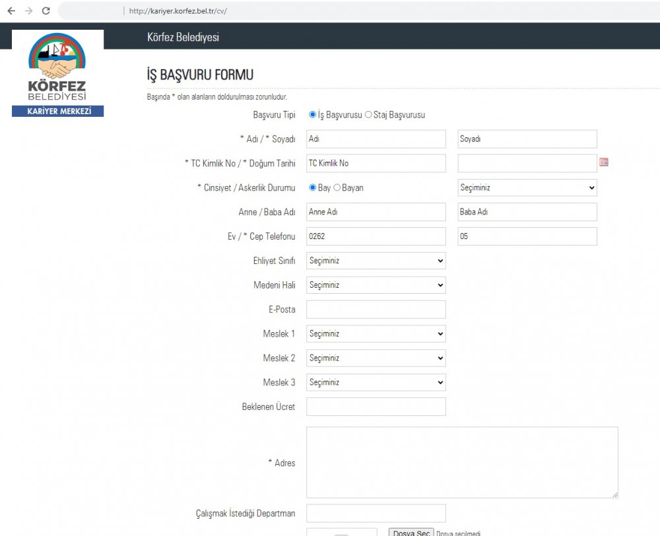Focus the E-Posta input field
660x536 pixels.
click(x=376, y=310)
